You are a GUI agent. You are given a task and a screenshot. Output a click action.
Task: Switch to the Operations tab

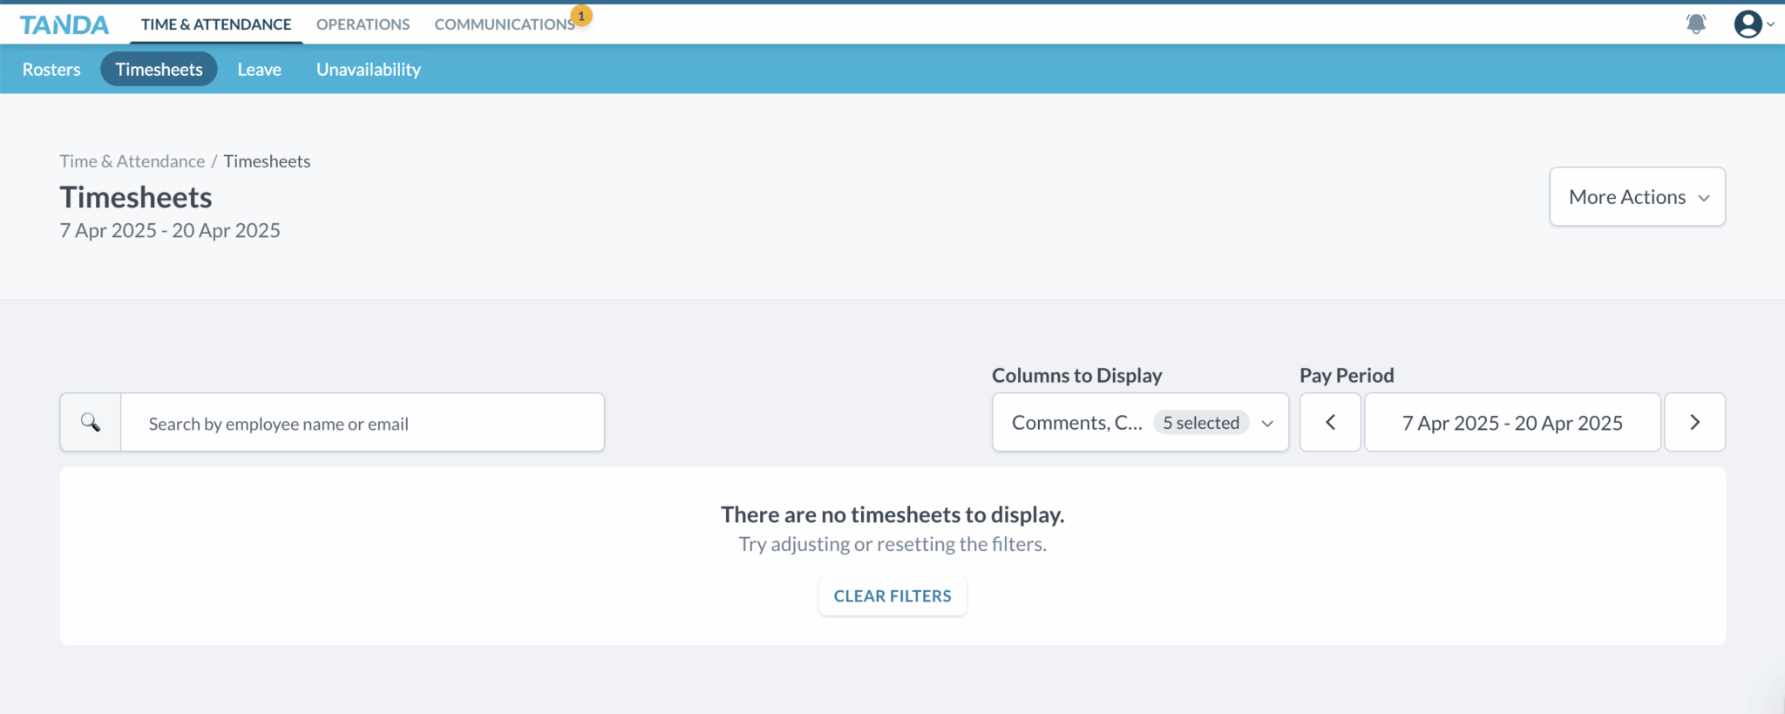(363, 24)
